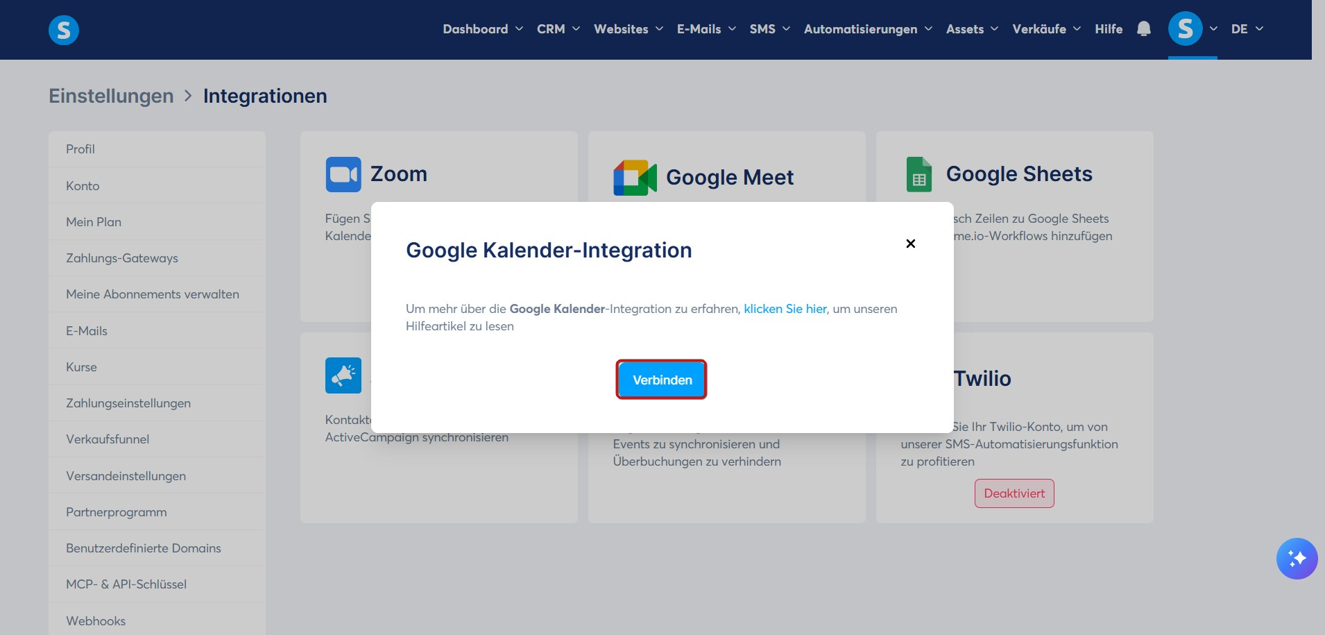Close the Google Kalender-Integration dialog
Screen dimensions: 1325x635
tap(911, 244)
